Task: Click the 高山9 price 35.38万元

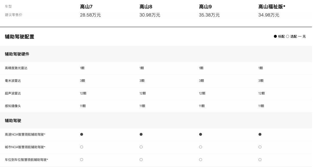Action: (209, 15)
